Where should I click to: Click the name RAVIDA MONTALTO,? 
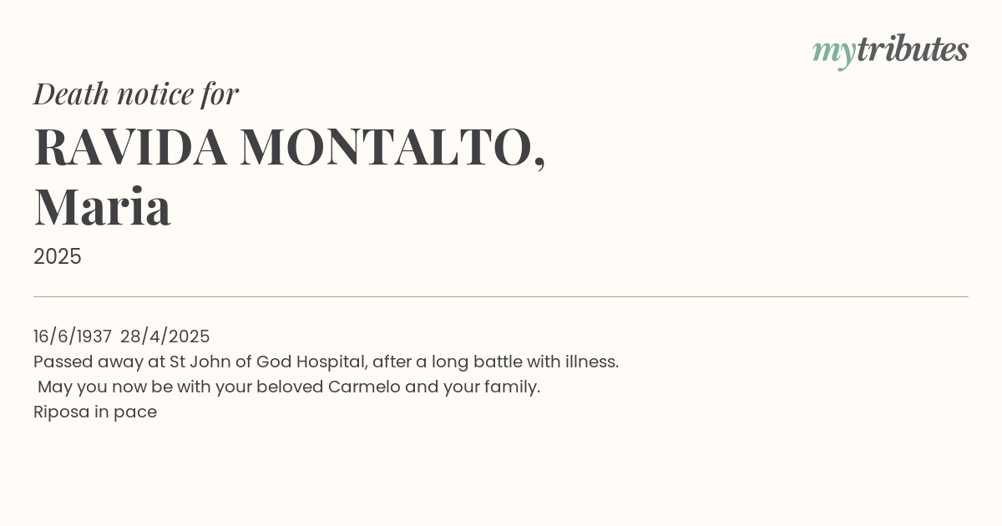pyautogui.click(x=290, y=147)
